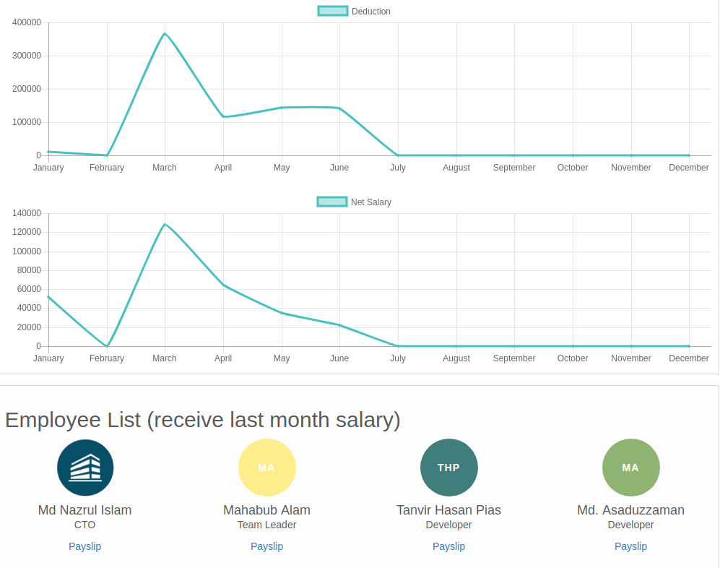Open Payslip for Mahabub Alam

pos(267,546)
